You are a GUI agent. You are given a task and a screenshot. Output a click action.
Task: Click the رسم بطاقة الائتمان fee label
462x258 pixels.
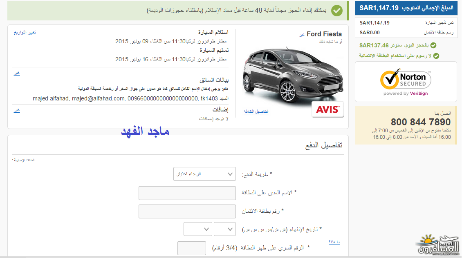tap(439, 33)
